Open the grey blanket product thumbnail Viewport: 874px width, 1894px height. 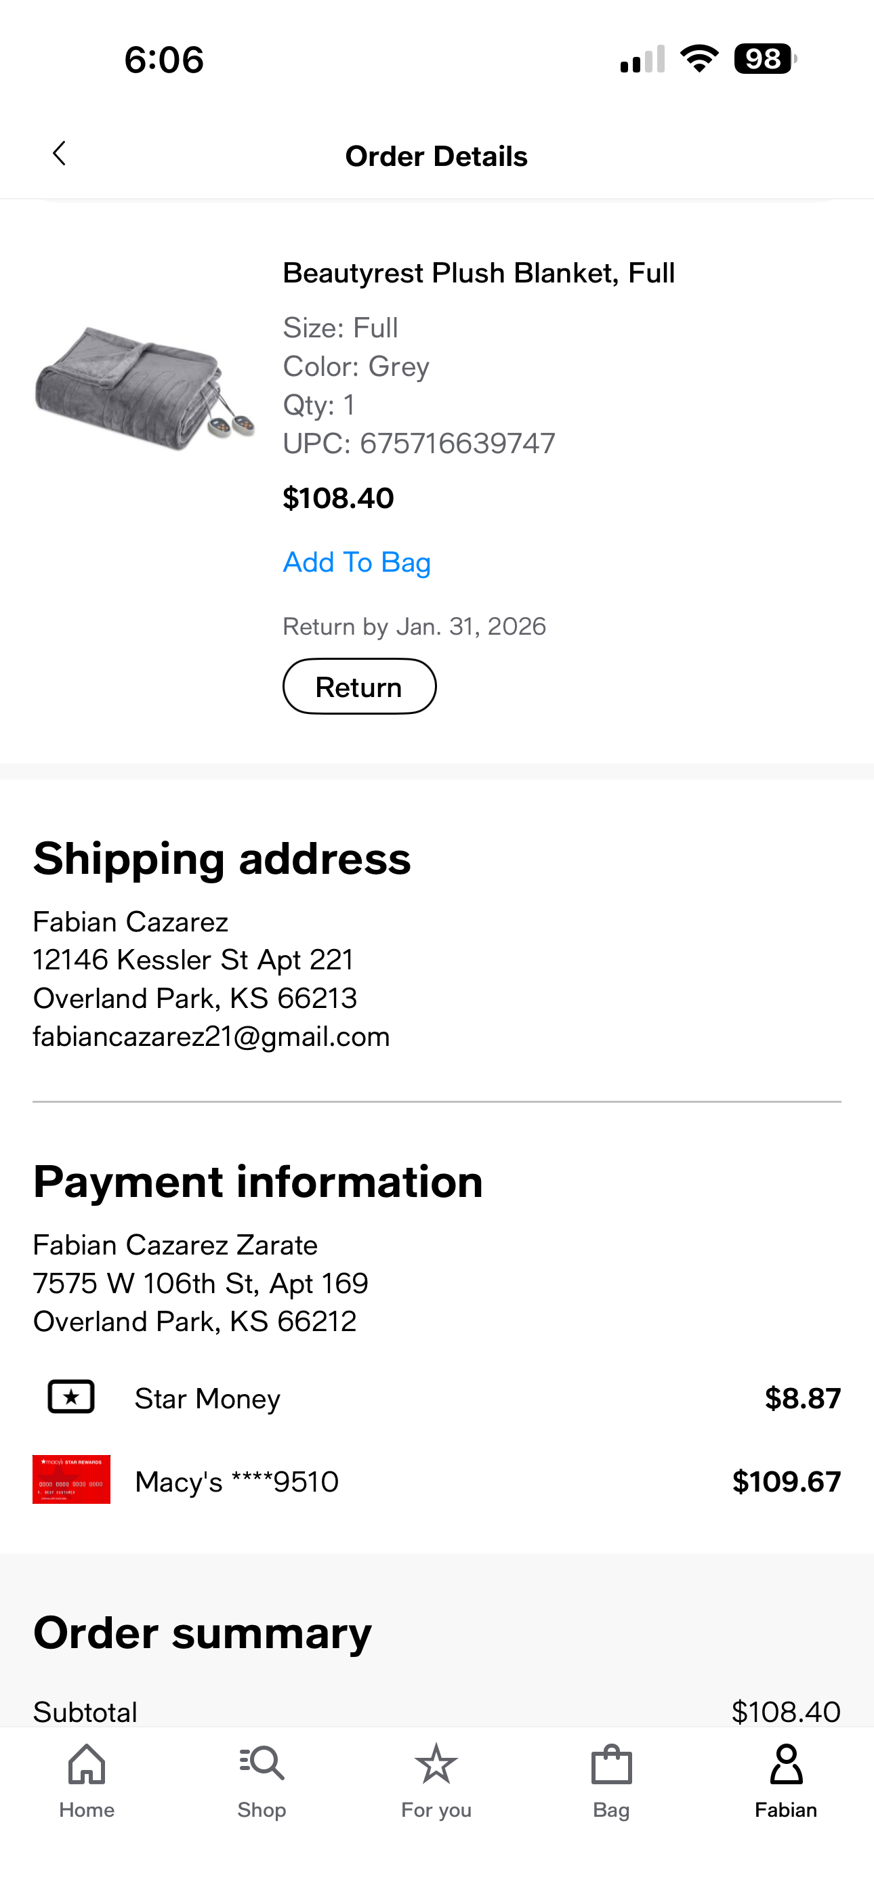pyautogui.click(x=145, y=387)
